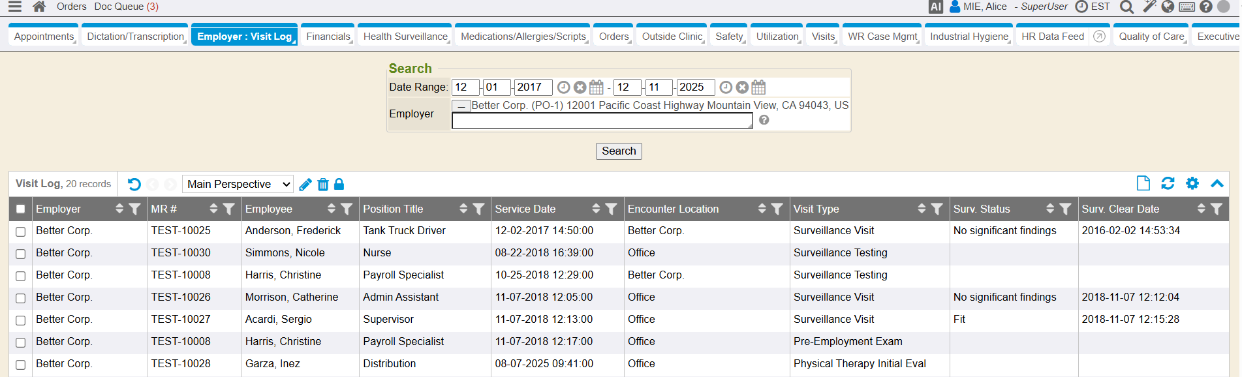Open start date calendar picker
The width and height of the screenshot is (1242, 377).
(596, 87)
